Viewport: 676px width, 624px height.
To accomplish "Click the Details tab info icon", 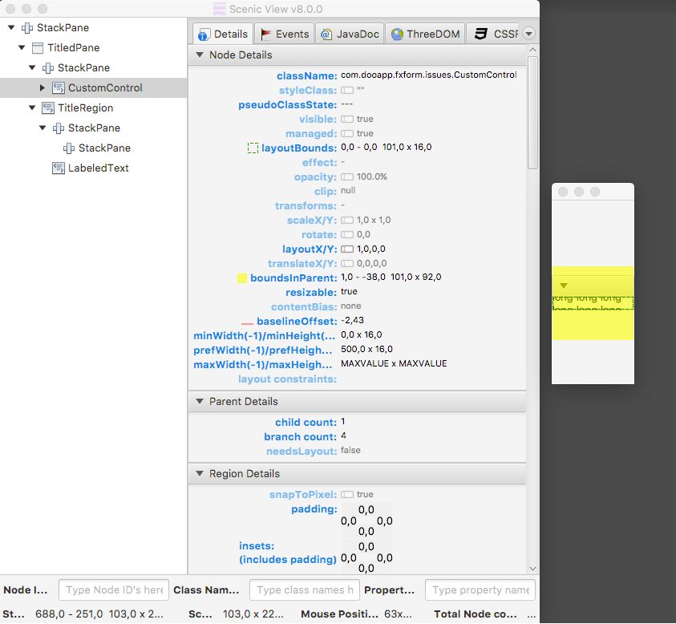I will (x=204, y=34).
